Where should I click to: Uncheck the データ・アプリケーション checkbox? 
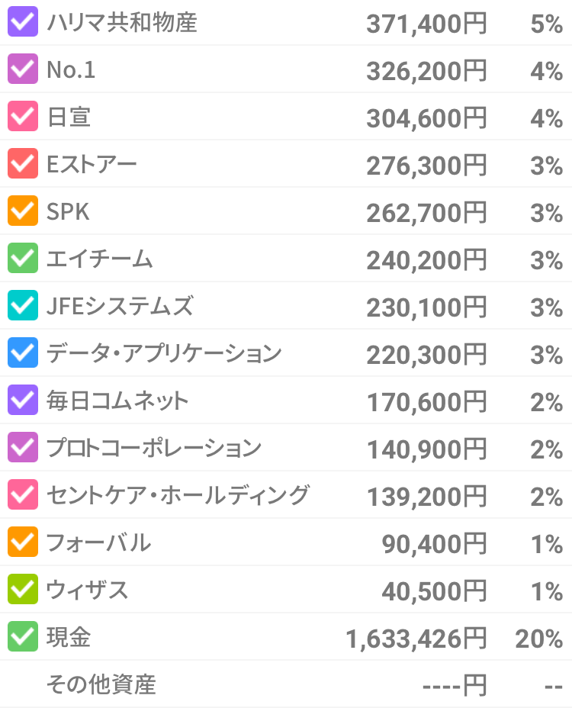coord(22,354)
